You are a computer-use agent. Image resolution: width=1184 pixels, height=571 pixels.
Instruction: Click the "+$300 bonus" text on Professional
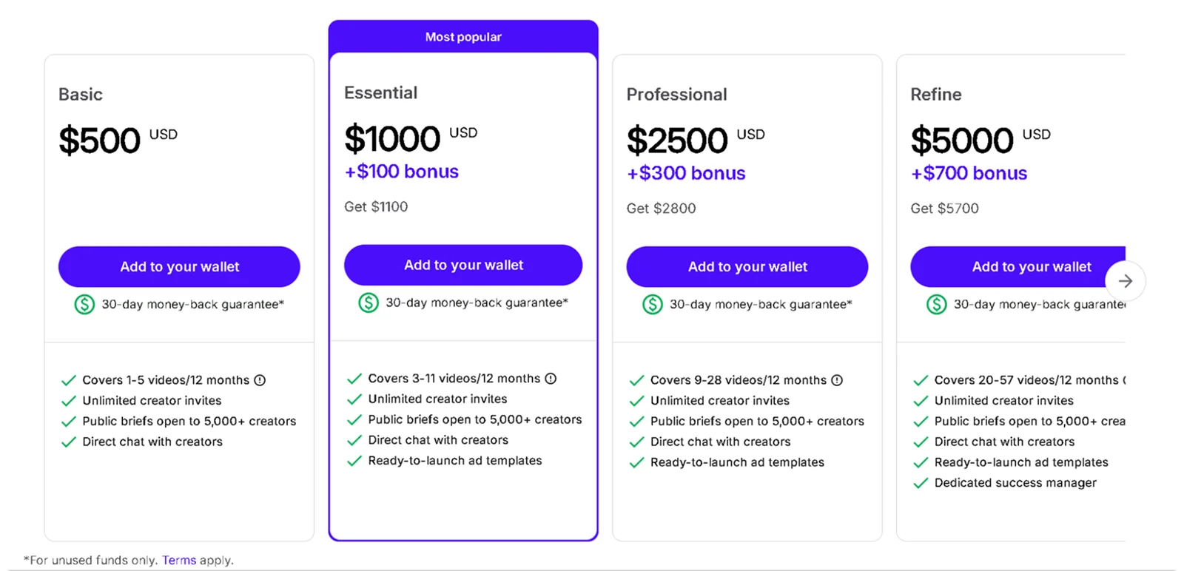coord(685,172)
